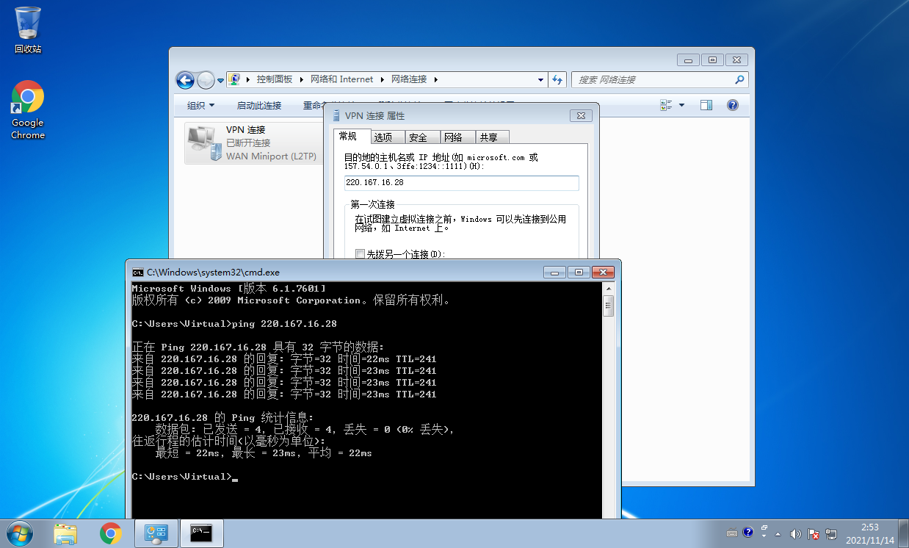Show hidden tray icons arrow
The width and height of the screenshot is (909, 548).
coord(780,534)
